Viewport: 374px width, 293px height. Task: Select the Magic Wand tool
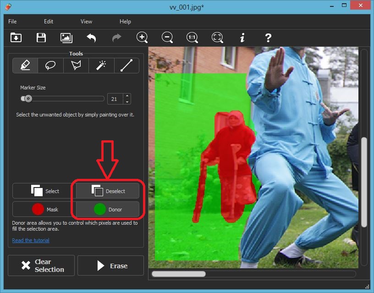click(x=101, y=66)
